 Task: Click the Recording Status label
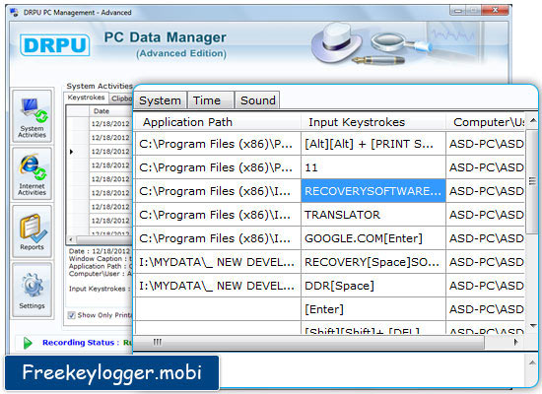pos(81,343)
